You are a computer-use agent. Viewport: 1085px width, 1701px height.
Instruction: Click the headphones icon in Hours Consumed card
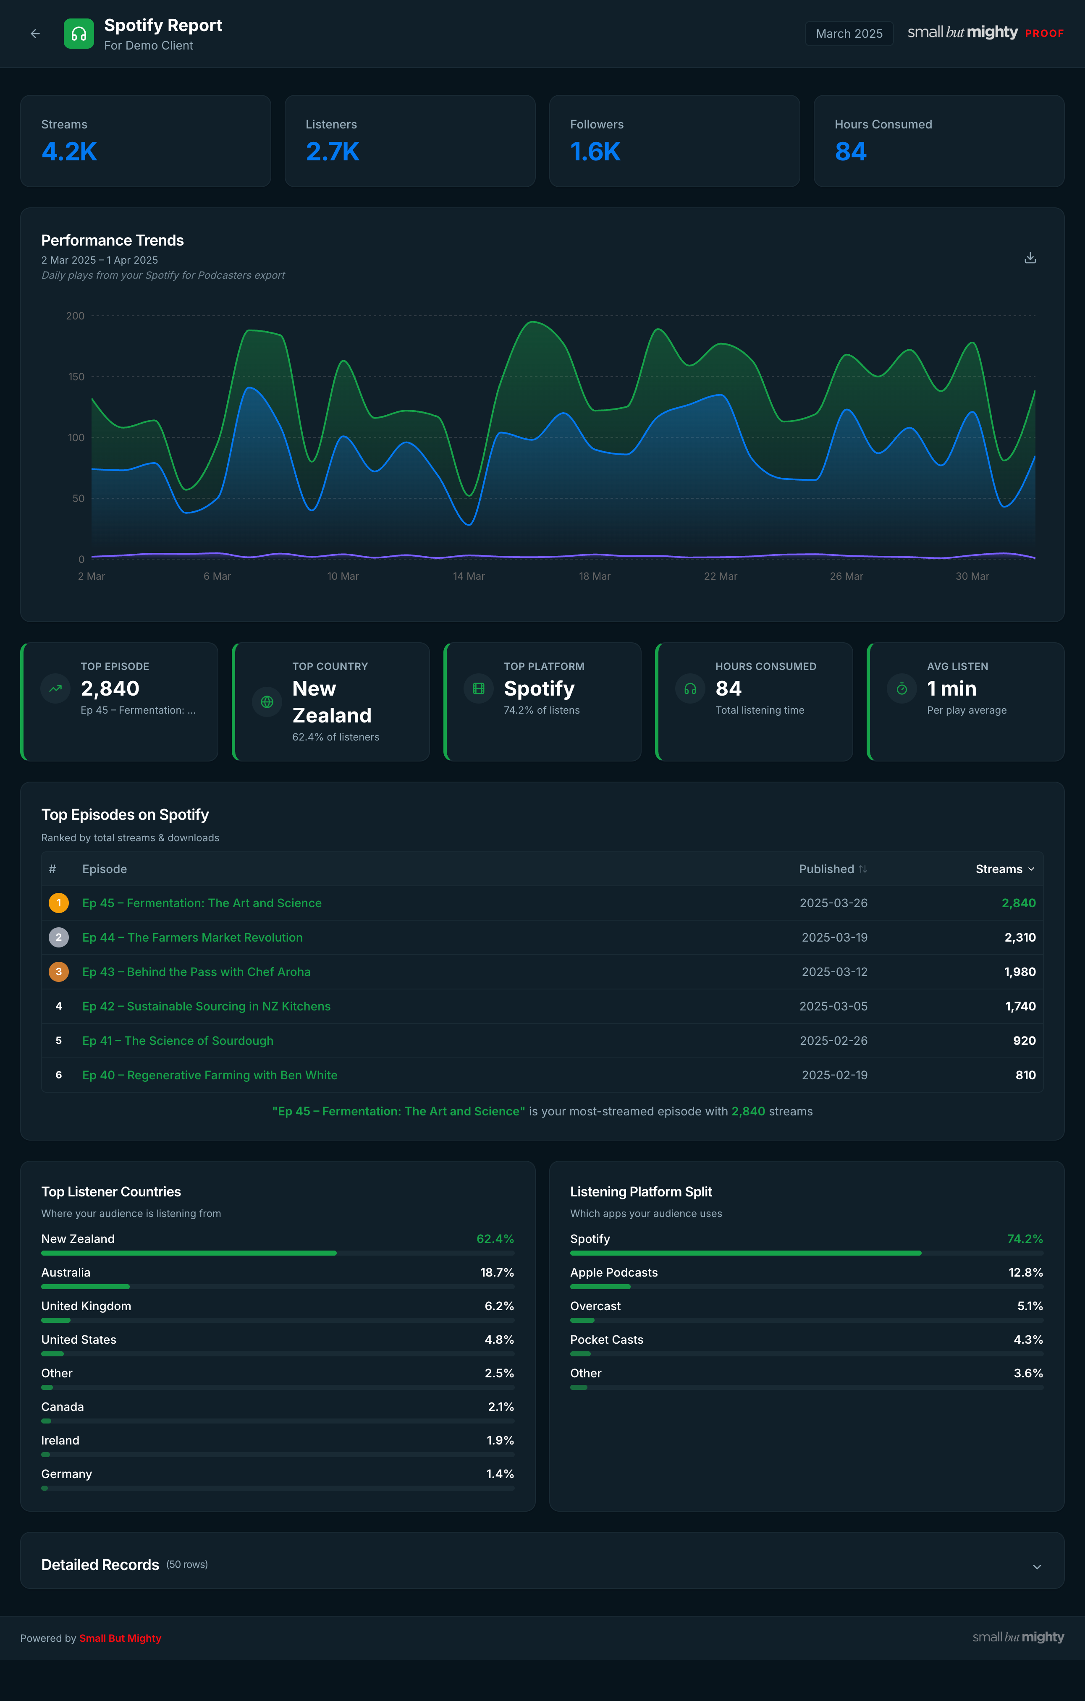point(690,689)
